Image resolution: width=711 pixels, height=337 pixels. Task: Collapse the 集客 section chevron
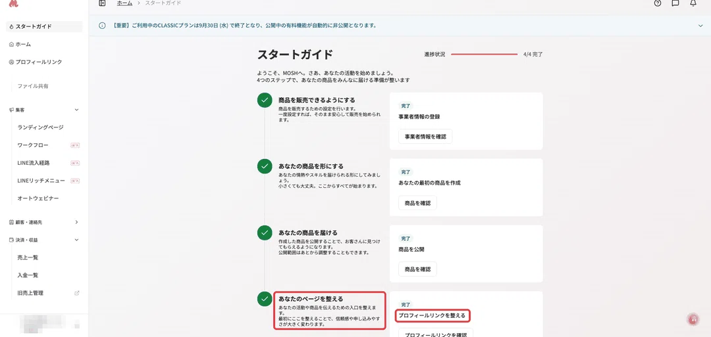[x=76, y=110]
